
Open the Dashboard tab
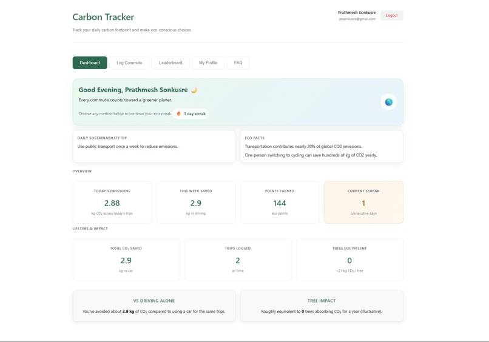coord(90,62)
